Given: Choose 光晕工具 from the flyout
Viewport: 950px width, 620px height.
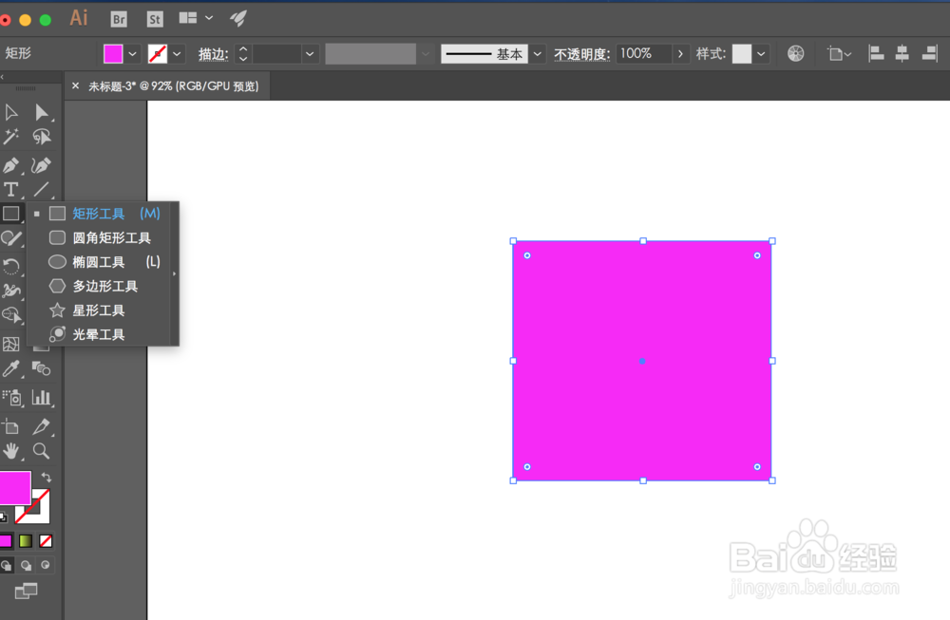Looking at the screenshot, I should [101, 334].
